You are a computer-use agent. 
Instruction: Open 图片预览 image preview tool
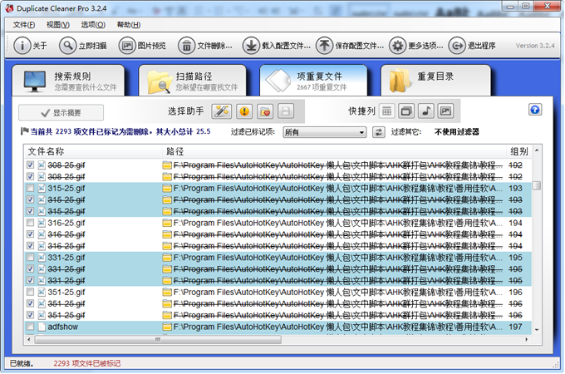point(127,46)
